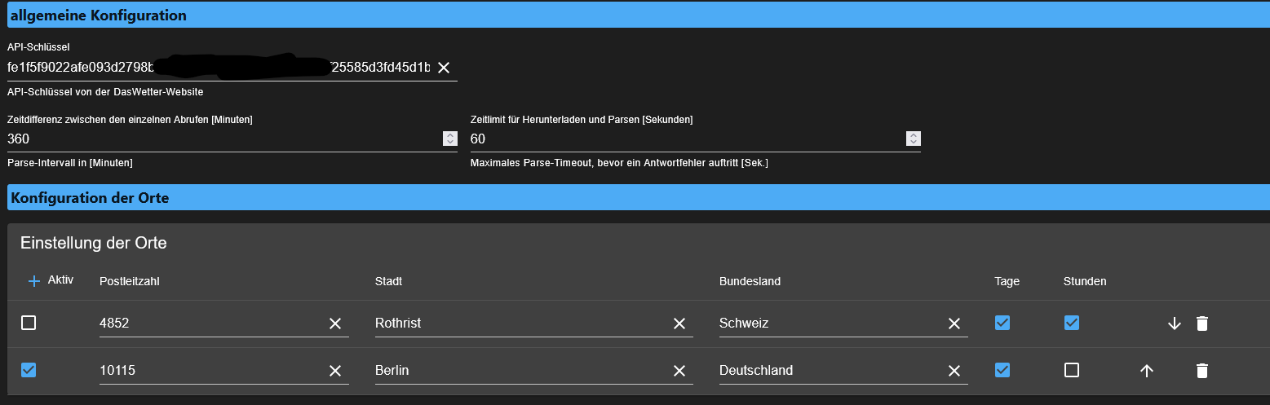Screen dimensions: 1270x405
Task: Click the Zeitlimit input showing 60
Action: point(685,139)
